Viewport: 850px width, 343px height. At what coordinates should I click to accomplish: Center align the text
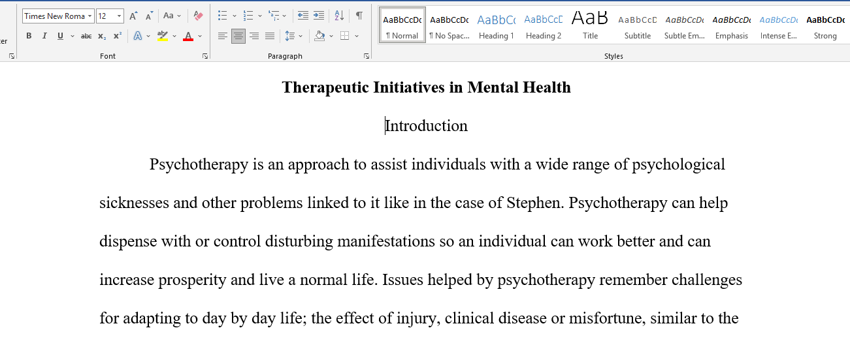(x=238, y=36)
